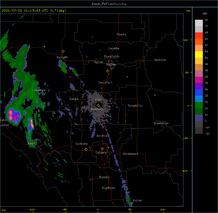
Task: Select the yellow diamond between Olds and Didsbury
Action: pyautogui.click(x=98, y=105)
